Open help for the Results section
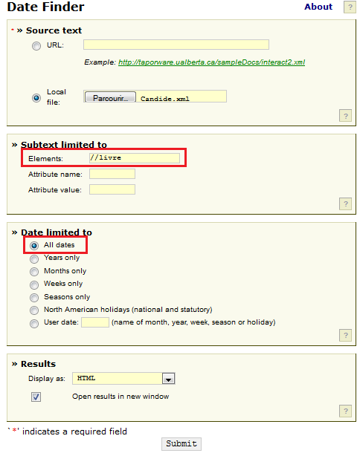The width and height of the screenshot is (360, 456). click(345, 411)
